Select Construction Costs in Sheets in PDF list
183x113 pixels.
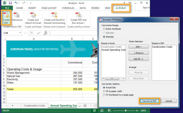click(162, 47)
